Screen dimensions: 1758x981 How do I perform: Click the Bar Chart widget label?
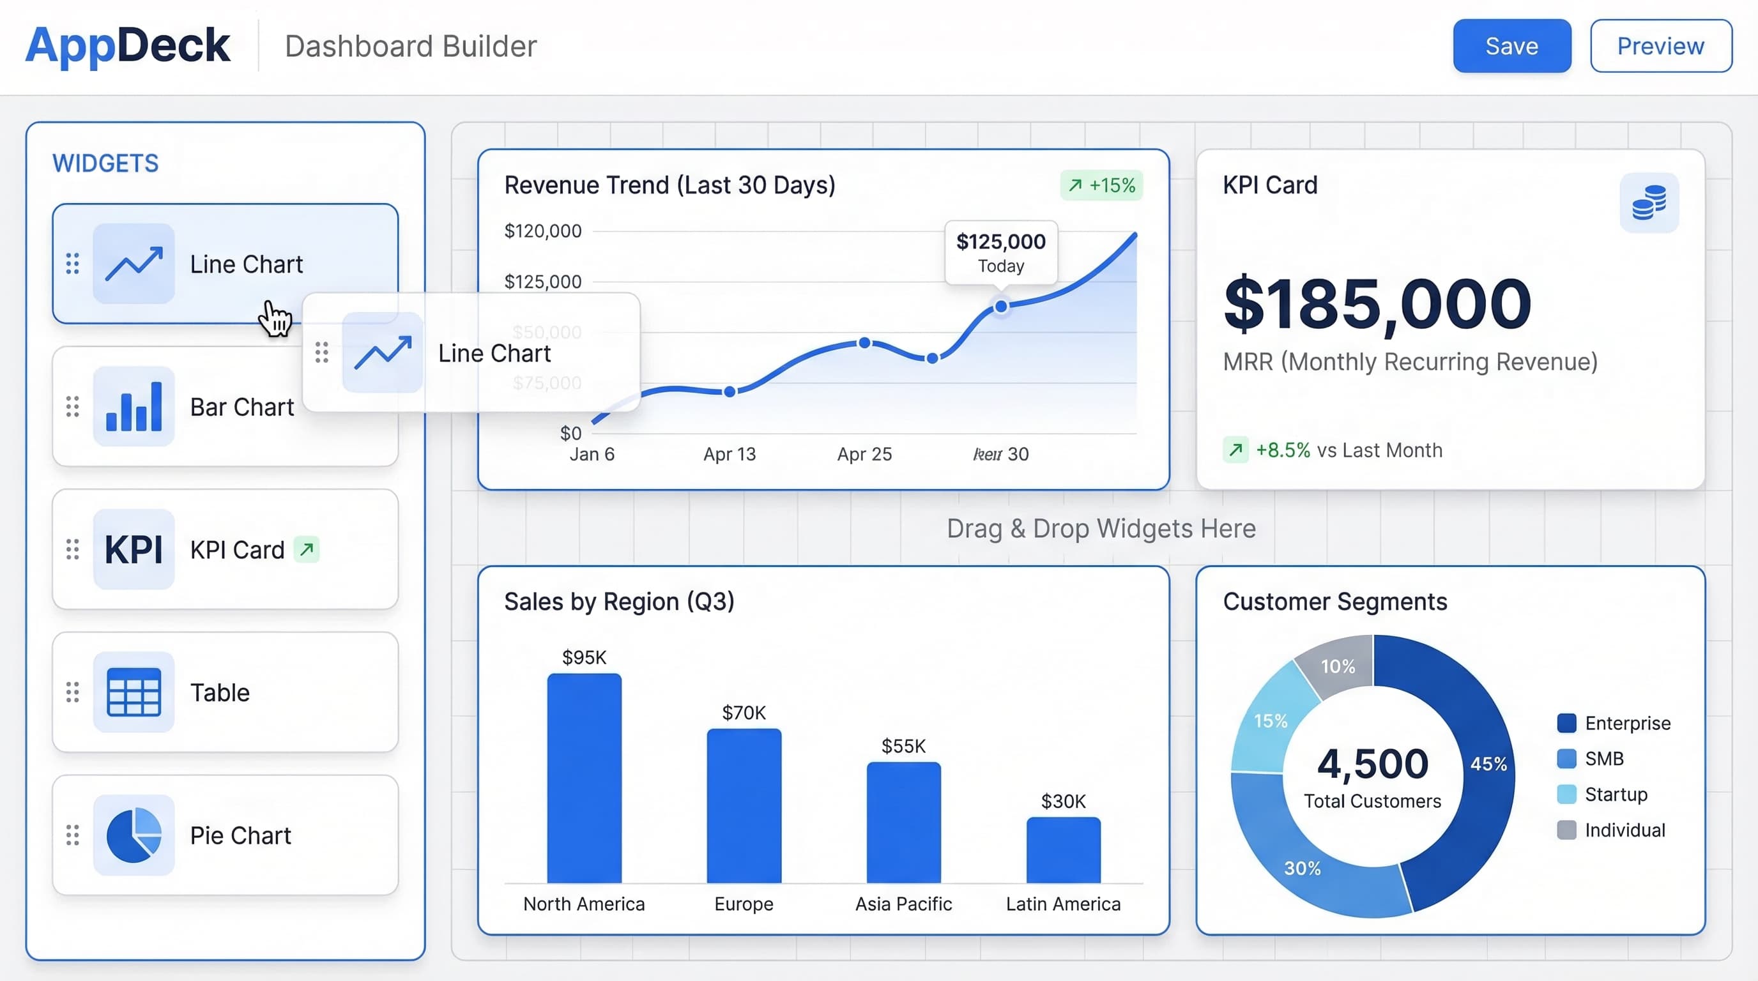[x=242, y=407]
